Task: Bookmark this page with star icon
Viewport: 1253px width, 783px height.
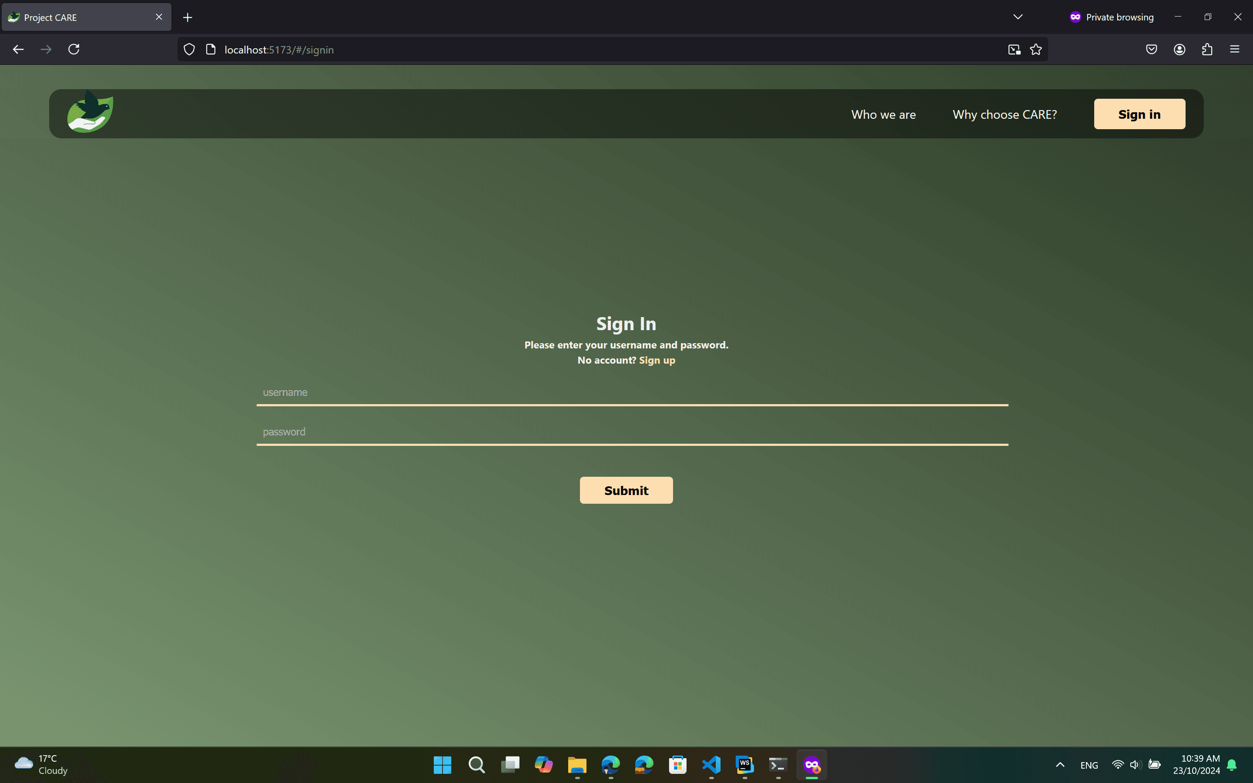Action: (x=1035, y=49)
